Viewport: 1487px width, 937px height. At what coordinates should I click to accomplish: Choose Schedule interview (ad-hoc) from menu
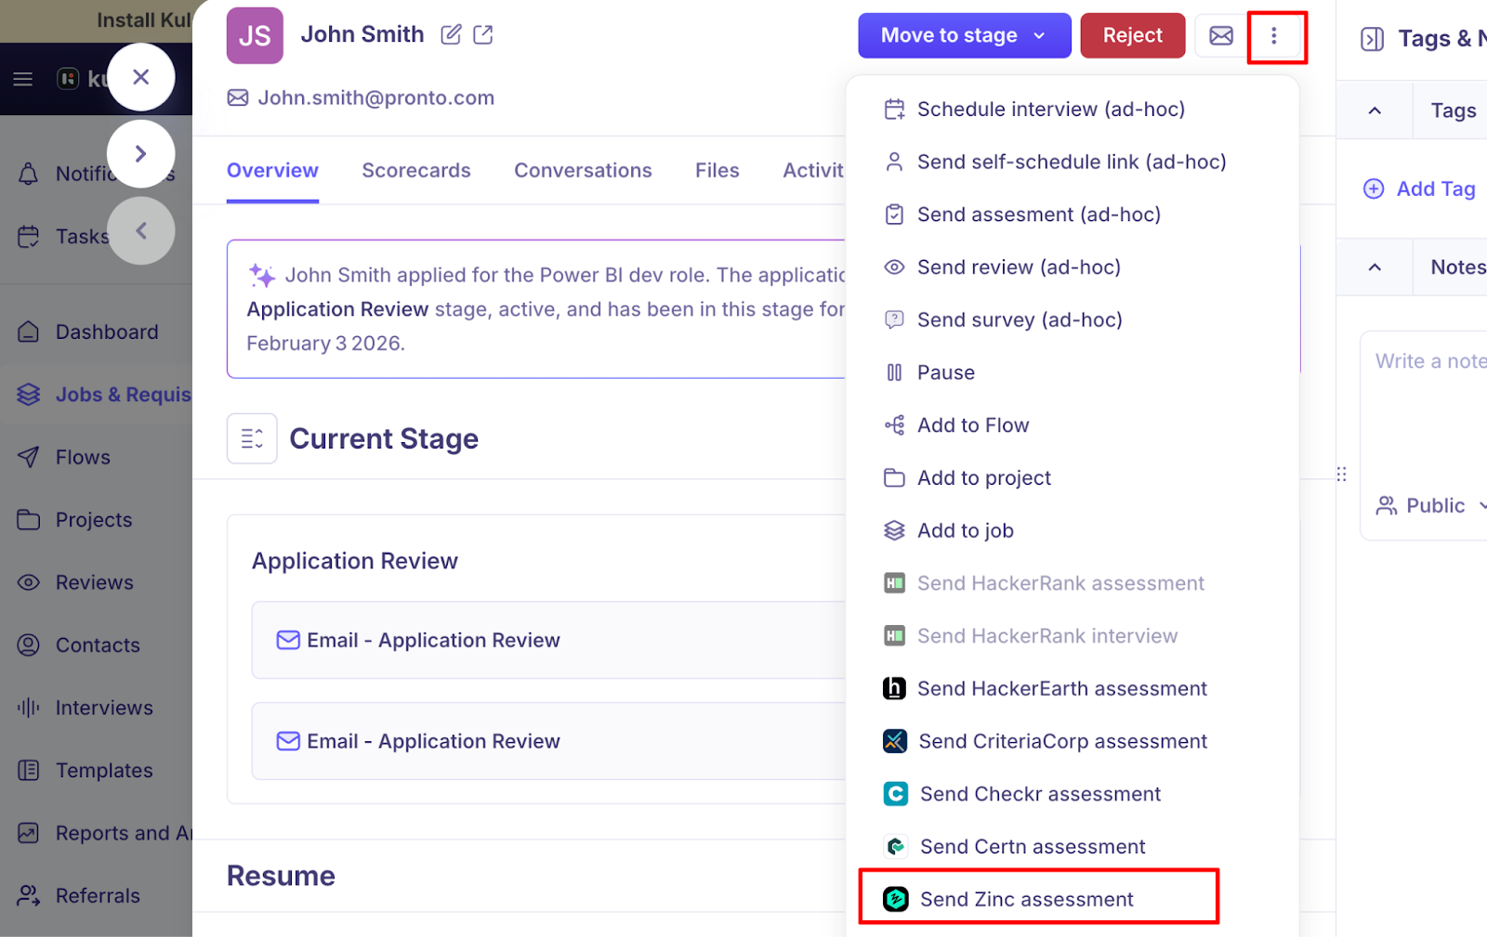(x=1050, y=110)
